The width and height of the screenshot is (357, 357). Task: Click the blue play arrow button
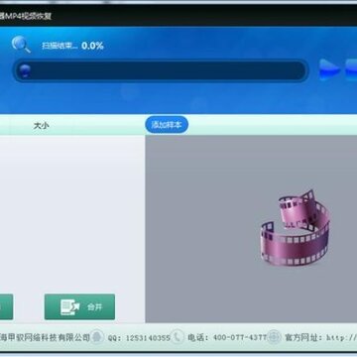pos(329,69)
